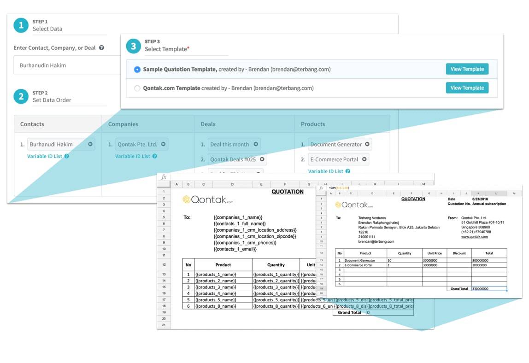Click the fx formula icon in template spreadsheet

pos(164,177)
